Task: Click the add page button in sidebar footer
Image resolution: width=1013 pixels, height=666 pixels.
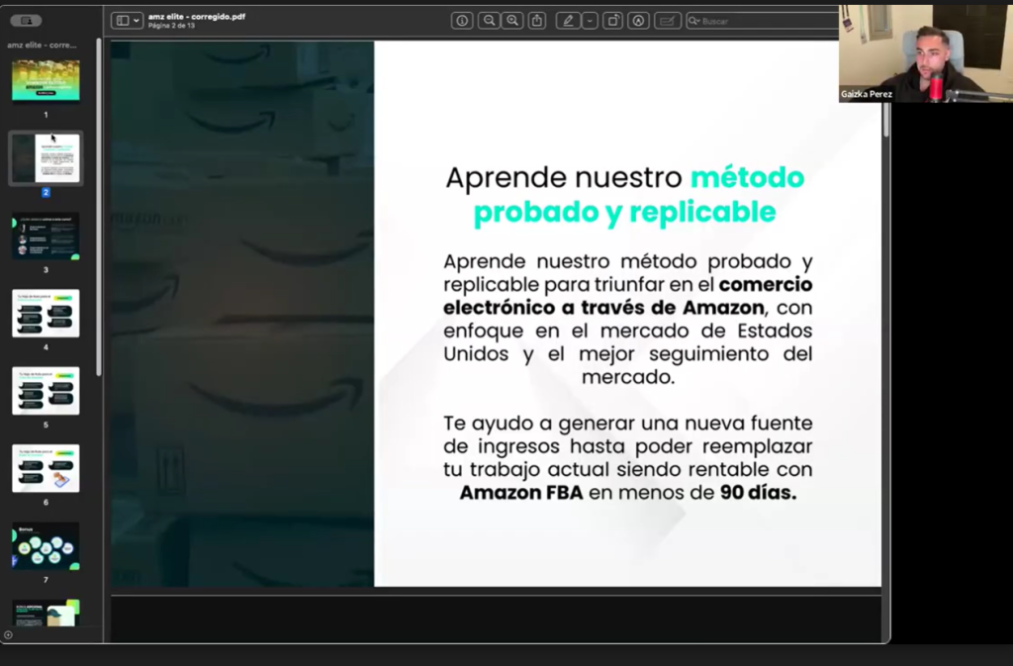Action: 9,634
